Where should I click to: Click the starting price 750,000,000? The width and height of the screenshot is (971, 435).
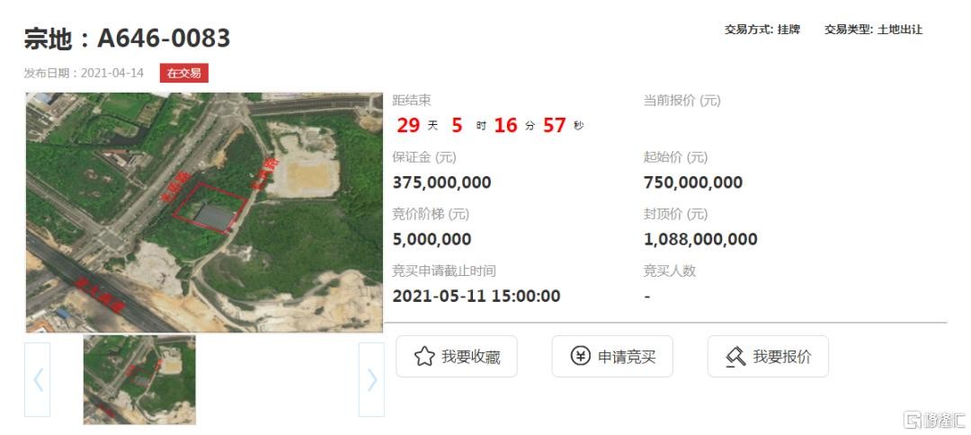[693, 182]
